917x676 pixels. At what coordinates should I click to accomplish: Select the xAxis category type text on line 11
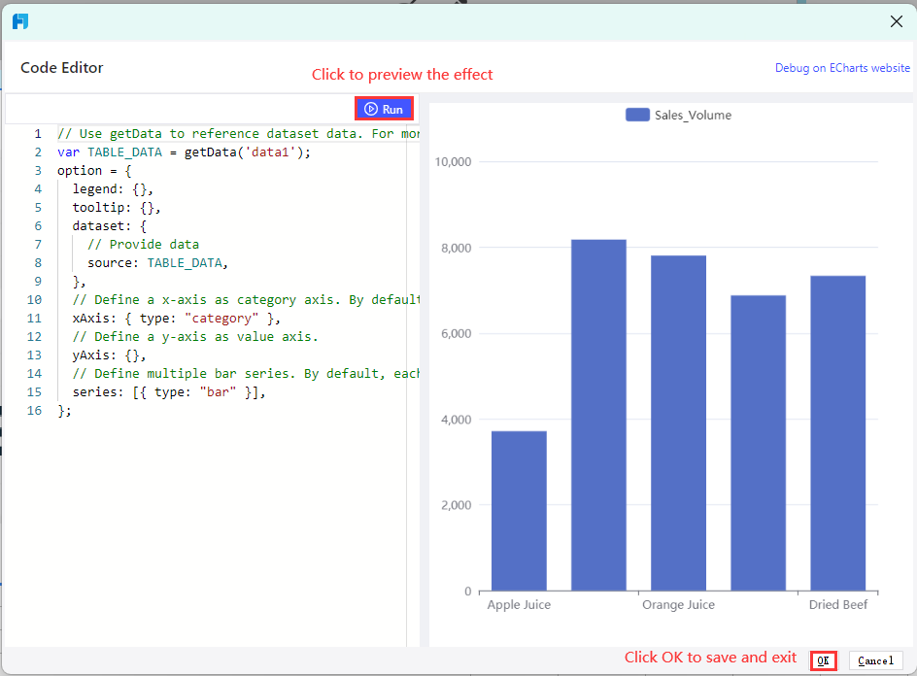pyautogui.click(x=221, y=318)
